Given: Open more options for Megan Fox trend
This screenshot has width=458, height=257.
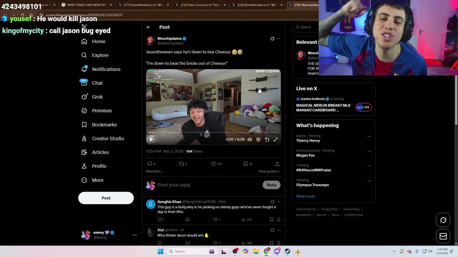Looking at the screenshot, I should click(x=369, y=151).
